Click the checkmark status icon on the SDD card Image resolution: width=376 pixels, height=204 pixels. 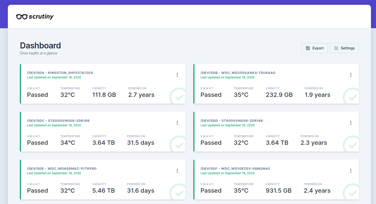point(351,144)
